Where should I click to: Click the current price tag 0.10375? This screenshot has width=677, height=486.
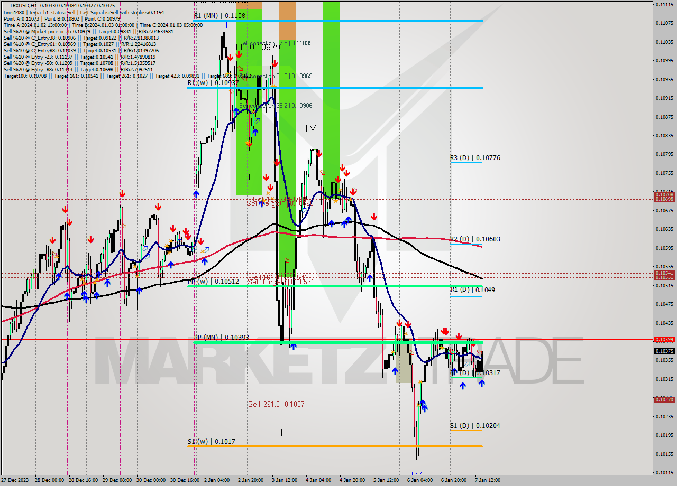(x=664, y=351)
